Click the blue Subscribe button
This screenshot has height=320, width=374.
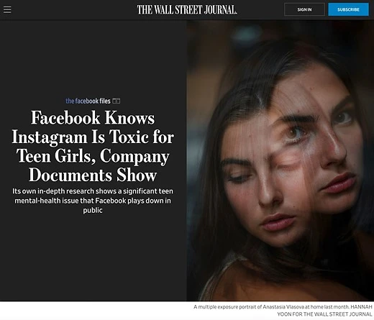click(x=348, y=9)
